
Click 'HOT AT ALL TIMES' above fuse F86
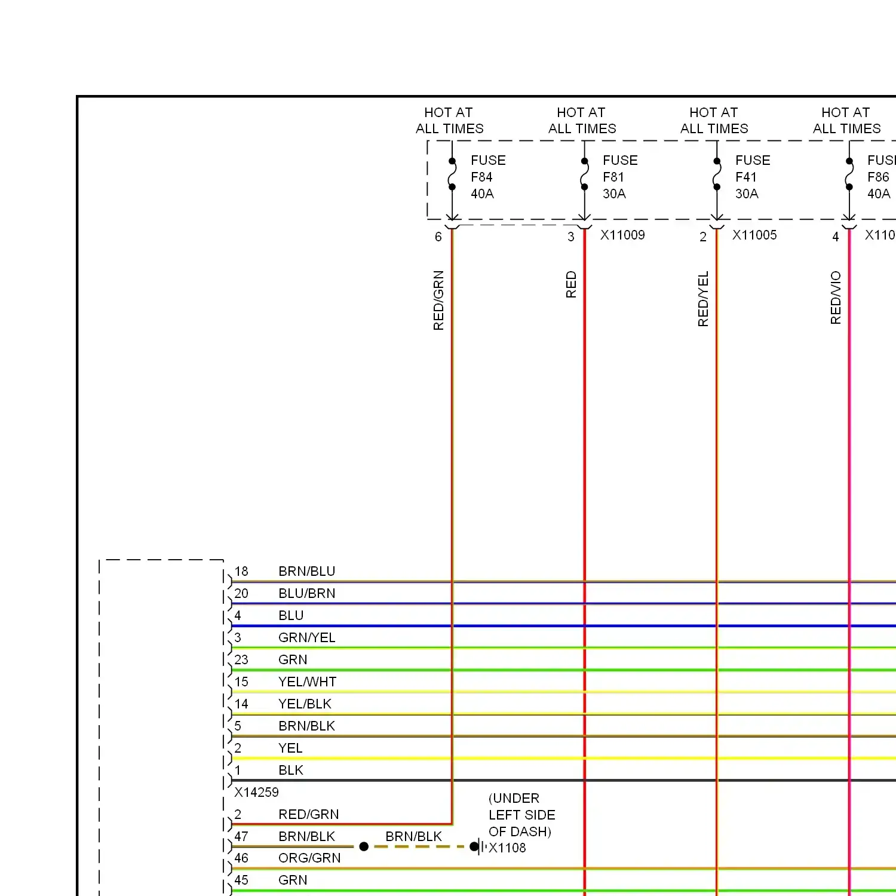click(847, 121)
